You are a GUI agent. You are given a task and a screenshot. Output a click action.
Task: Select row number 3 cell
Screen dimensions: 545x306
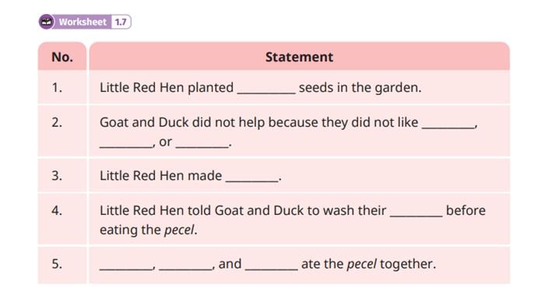(62, 175)
